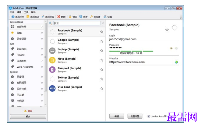Select Favorites (收藏) star in sidebar
This screenshot has width=203, height=127.
click(x=27, y=33)
